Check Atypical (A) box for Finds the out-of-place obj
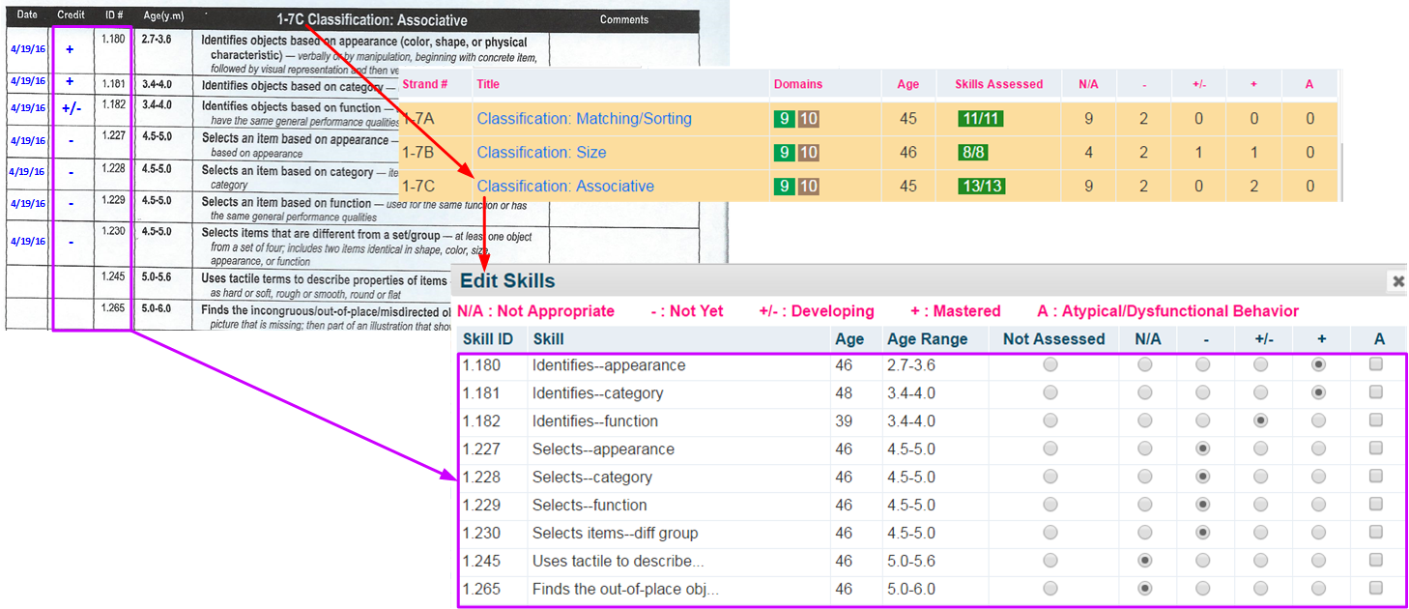 [x=1376, y=588]
